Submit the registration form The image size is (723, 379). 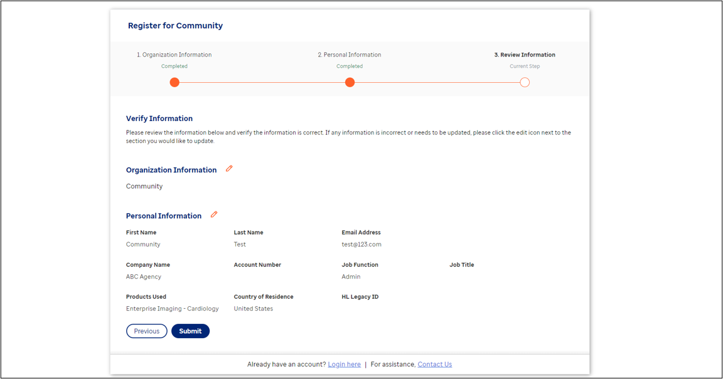click(190, 331)
